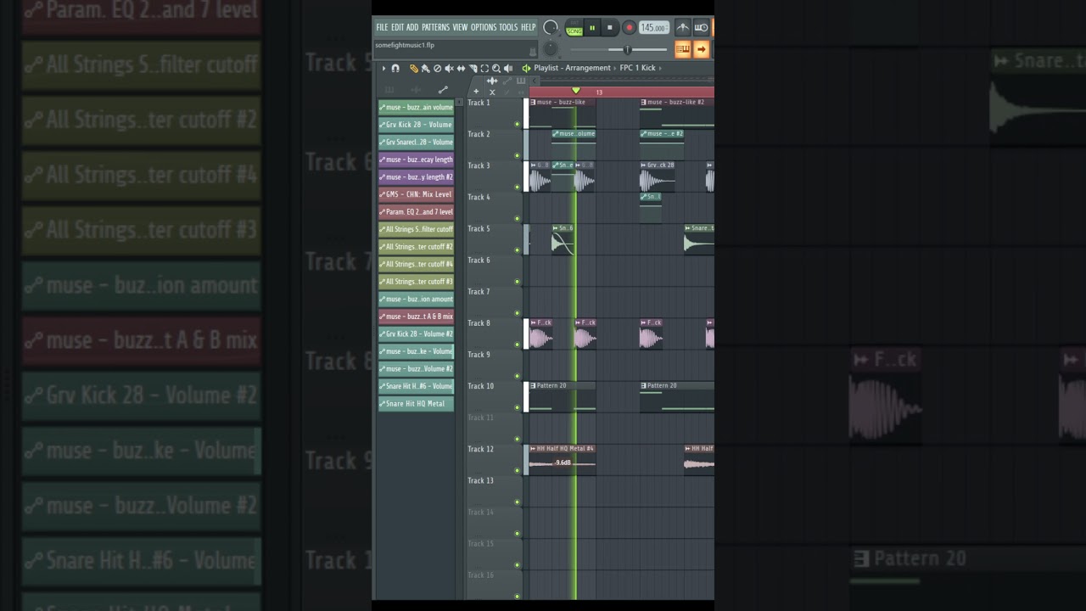This screenshot has height=611, width=1086.
Task: Click the waveform icon above track headers
Action: click(x=492, y=81)
